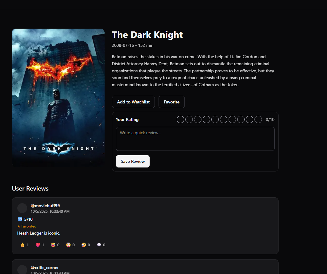Image resolution: width=327 pixels, height=274 pixels.
Task: Open the @critic_corner username link
Action: [45, 268]
